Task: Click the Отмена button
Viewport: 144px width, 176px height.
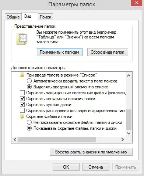Action: pos(96,167)
